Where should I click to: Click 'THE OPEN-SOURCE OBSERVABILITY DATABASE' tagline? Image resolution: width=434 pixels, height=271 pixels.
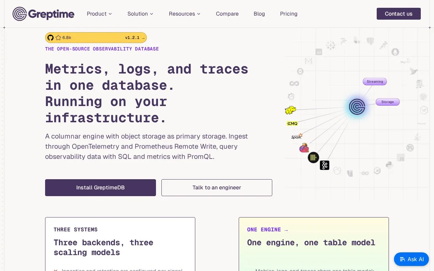[102, 49]
